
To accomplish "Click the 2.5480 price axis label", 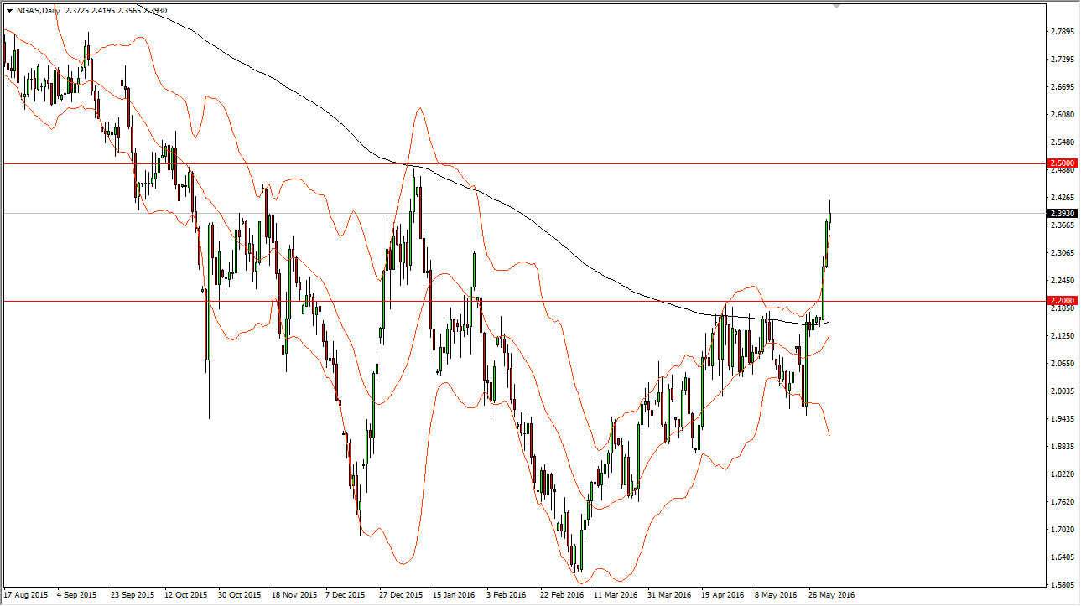I will (x=1062, y=142).
